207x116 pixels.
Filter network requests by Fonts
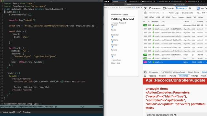coord(174,17)
